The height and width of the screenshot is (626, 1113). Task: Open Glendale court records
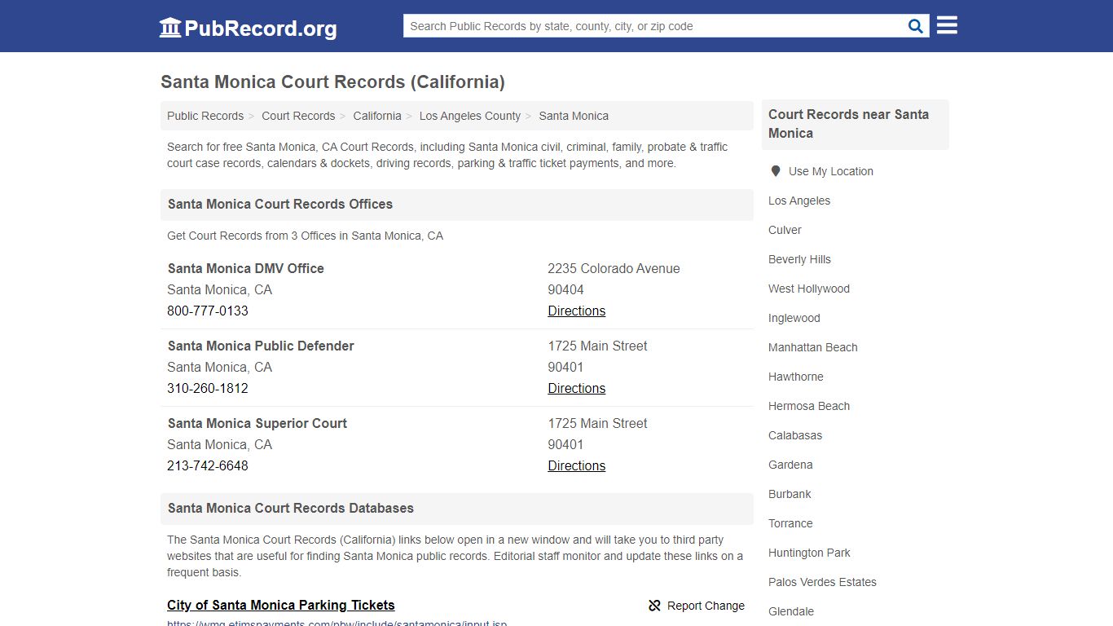[x=791, y=611]
